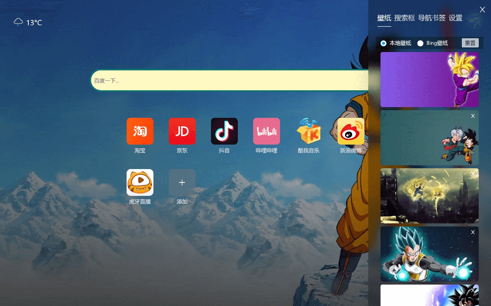Open the 酷我音乐 music shortcut

pos(309,131)
